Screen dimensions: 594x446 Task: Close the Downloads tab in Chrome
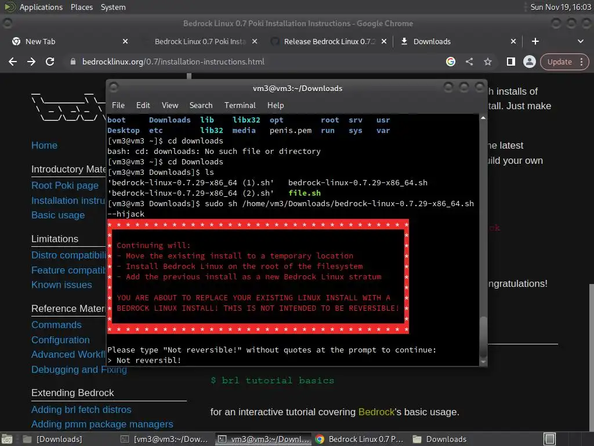point(513,41)
